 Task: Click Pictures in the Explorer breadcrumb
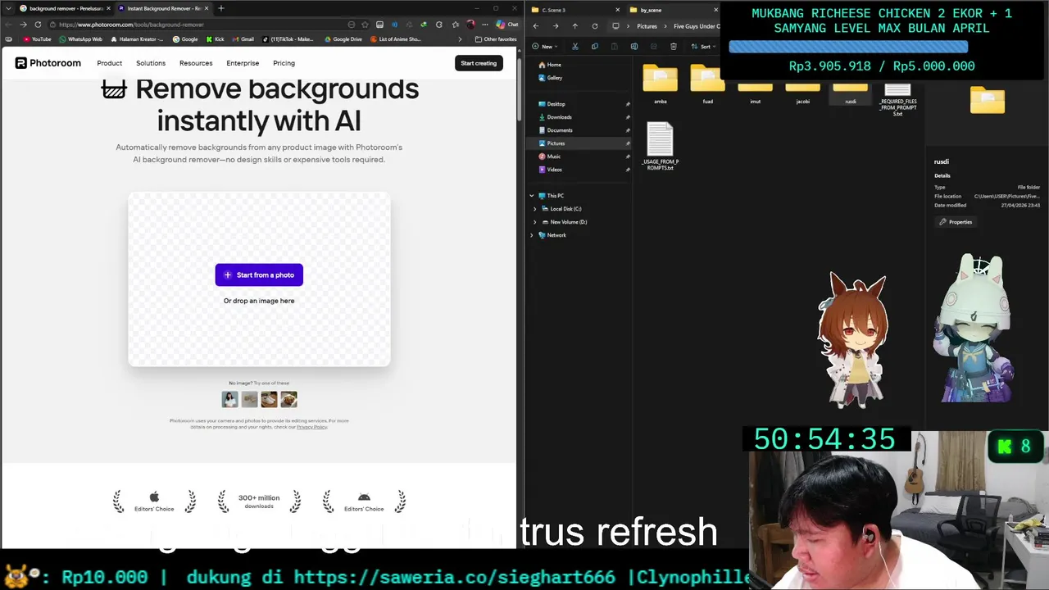[x=647, y=26]
